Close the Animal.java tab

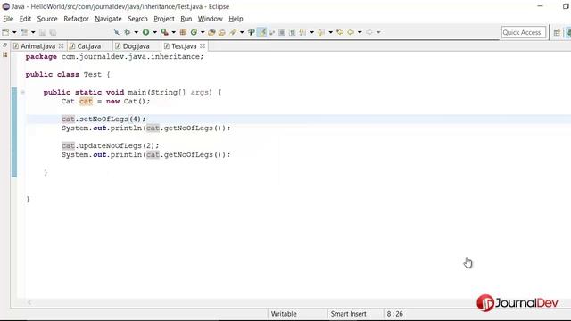62,45
